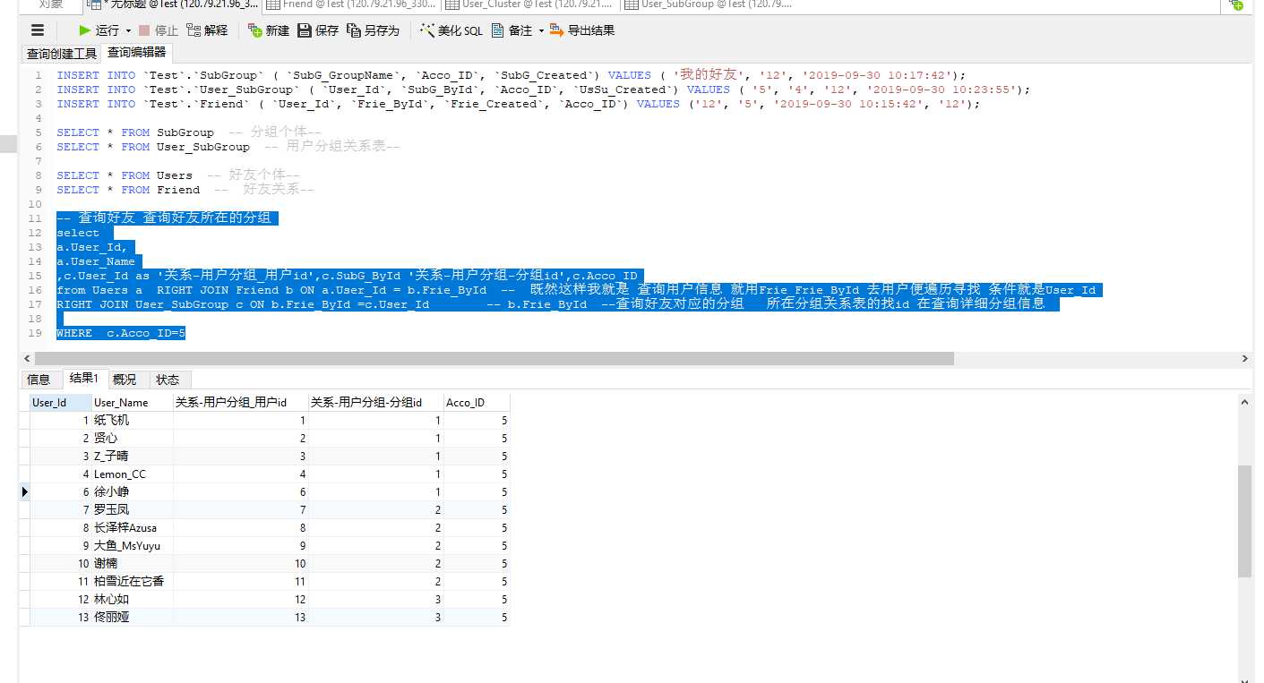1264x683 pixels.
Task: Click editor horizontal scrollbar left arrow
Action: [x=25, y=359]
